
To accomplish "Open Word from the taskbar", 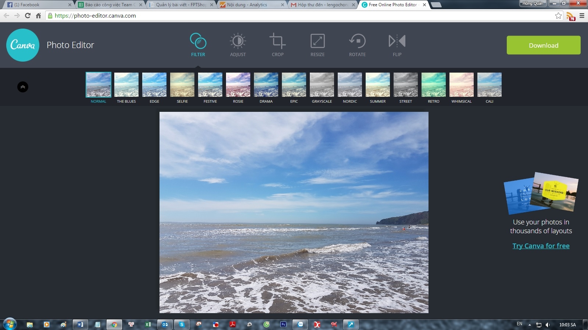I will (80, 324).
